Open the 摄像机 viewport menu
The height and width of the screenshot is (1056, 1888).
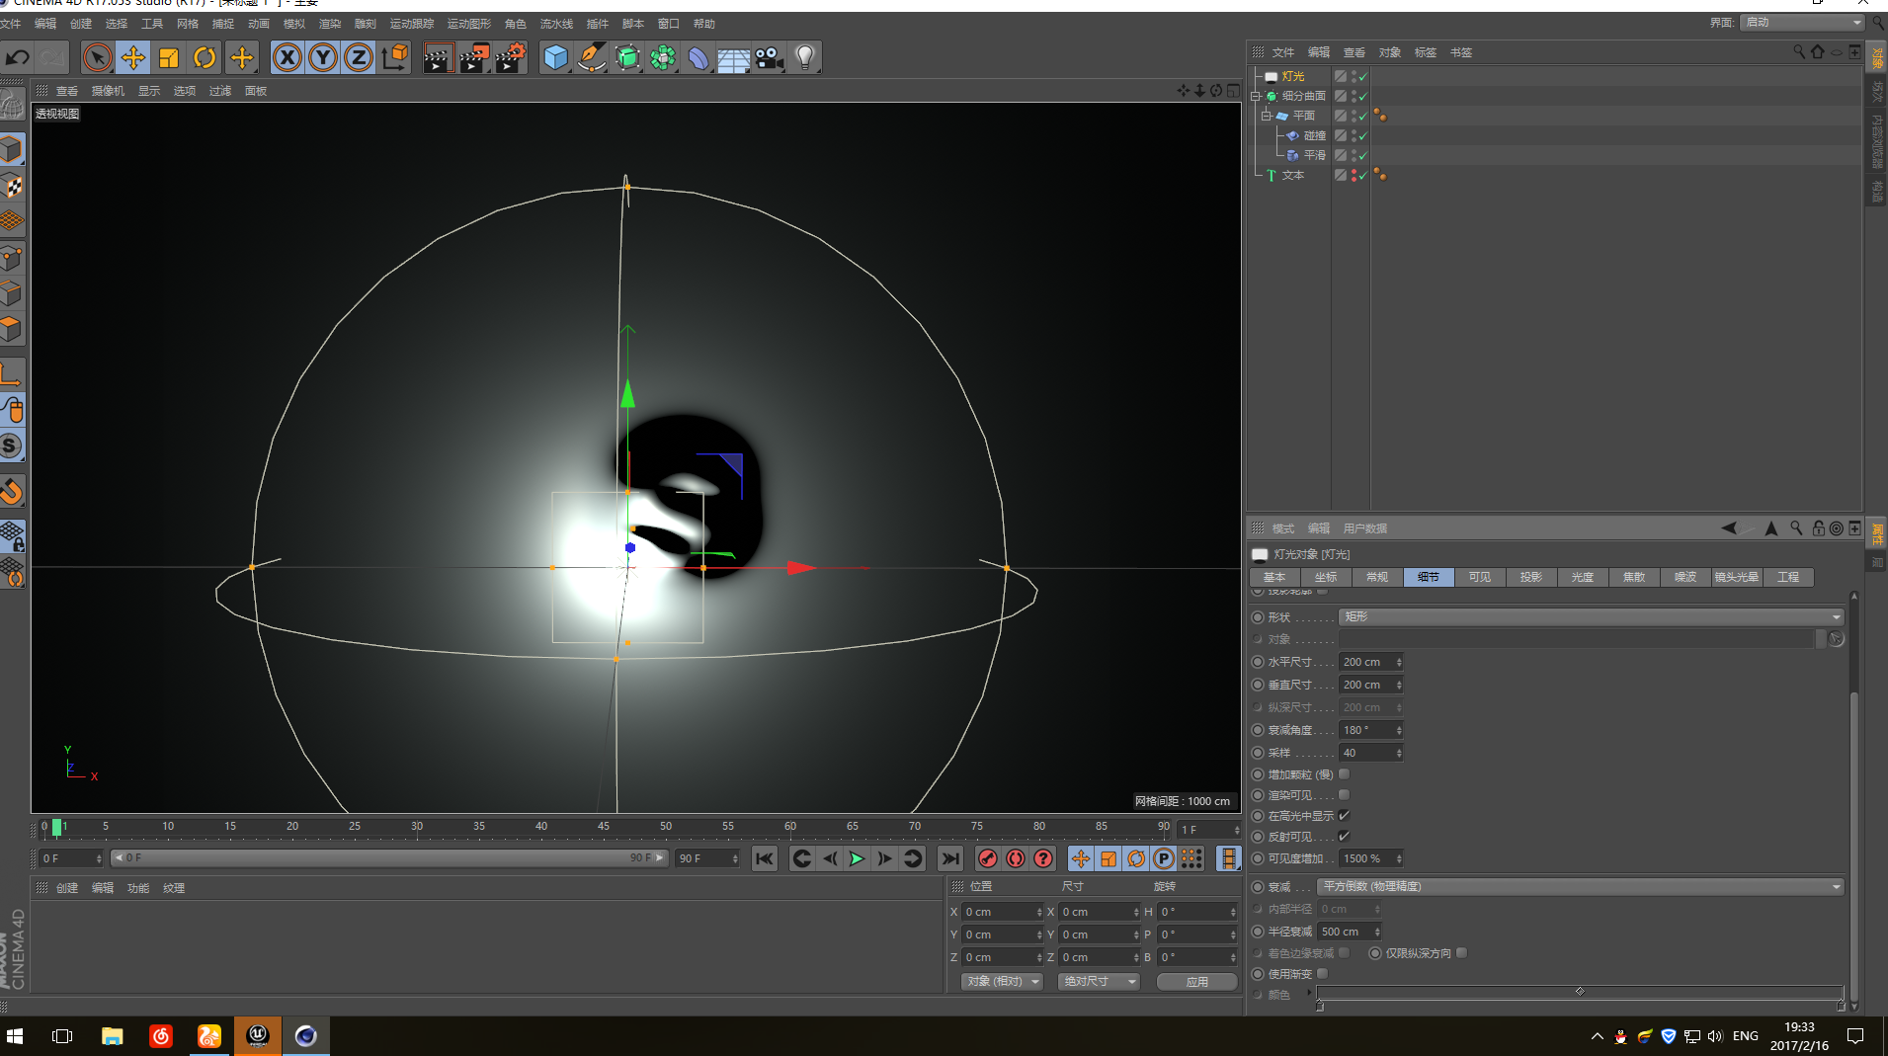108,91
